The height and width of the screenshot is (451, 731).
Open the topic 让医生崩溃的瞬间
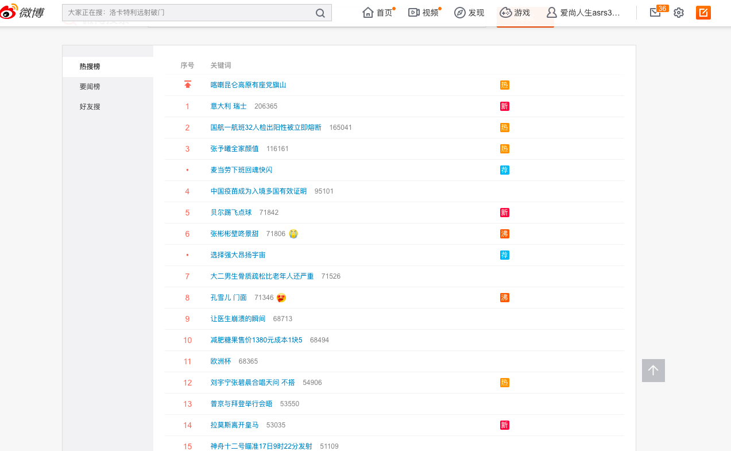pos(238,319)
